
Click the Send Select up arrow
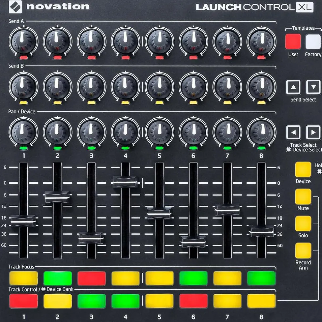(x=293, y=87)
